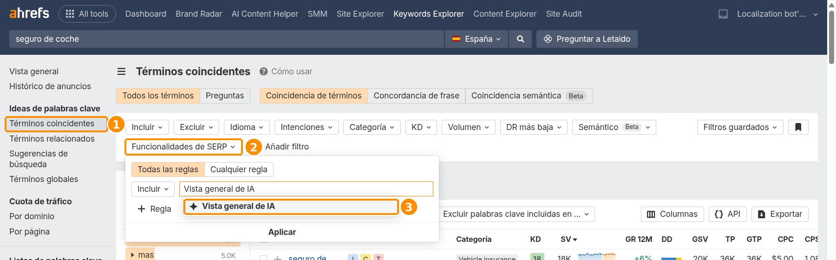Click the monitor icon in header
This screenshot has height=260, width=836.
pyautogui.click(x=723, y=14)
